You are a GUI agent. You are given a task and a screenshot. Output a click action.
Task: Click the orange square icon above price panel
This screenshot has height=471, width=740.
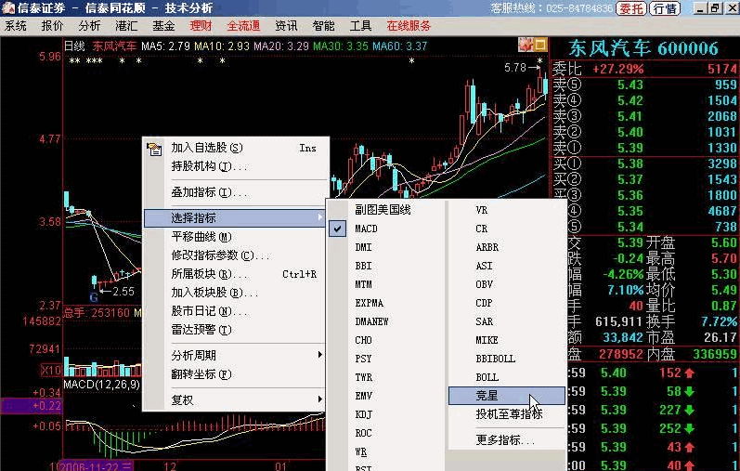540,45
